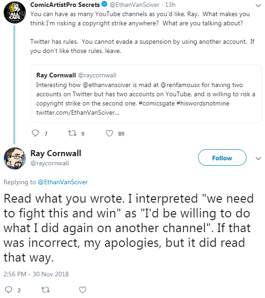Reply to Ray Cornwall's tweet
This screenshot has width=265, height=298.
click(9, 290)
